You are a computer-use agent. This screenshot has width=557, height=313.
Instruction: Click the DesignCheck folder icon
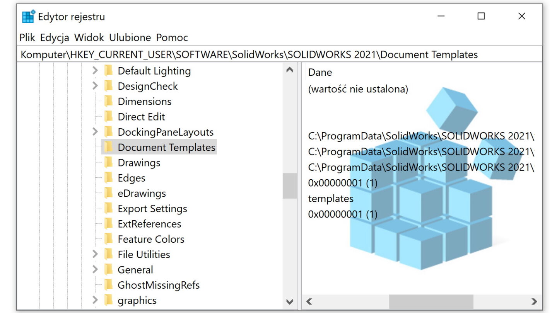108,86
